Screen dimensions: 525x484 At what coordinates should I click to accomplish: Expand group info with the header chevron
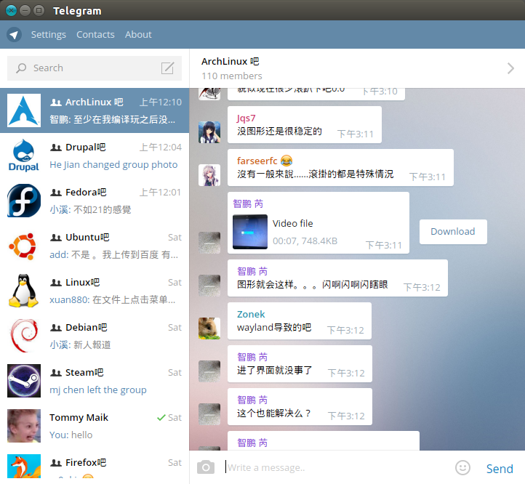coord(510,68)
